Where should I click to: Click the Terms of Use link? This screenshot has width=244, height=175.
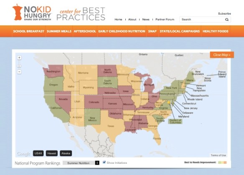[x=219, y=155]
